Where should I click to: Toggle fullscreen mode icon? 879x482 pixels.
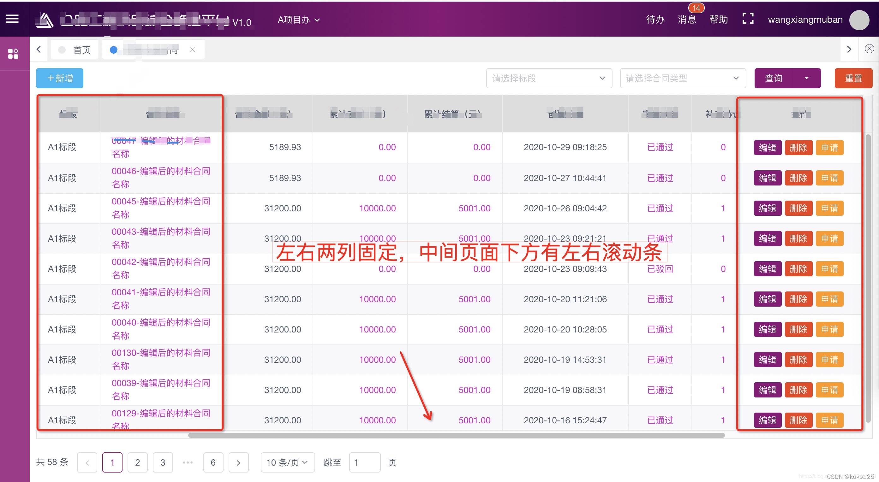point(748,19)
